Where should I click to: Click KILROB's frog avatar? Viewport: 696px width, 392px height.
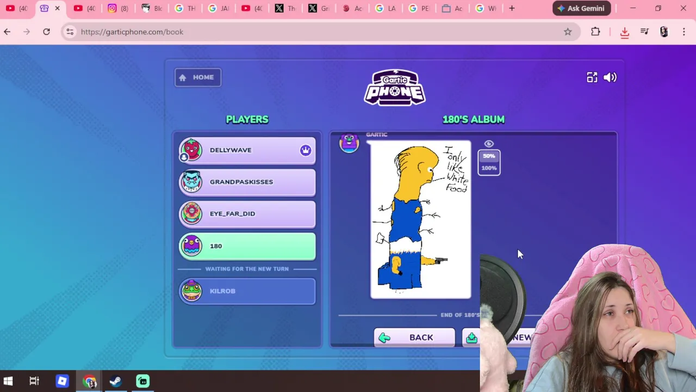[191, 291]
